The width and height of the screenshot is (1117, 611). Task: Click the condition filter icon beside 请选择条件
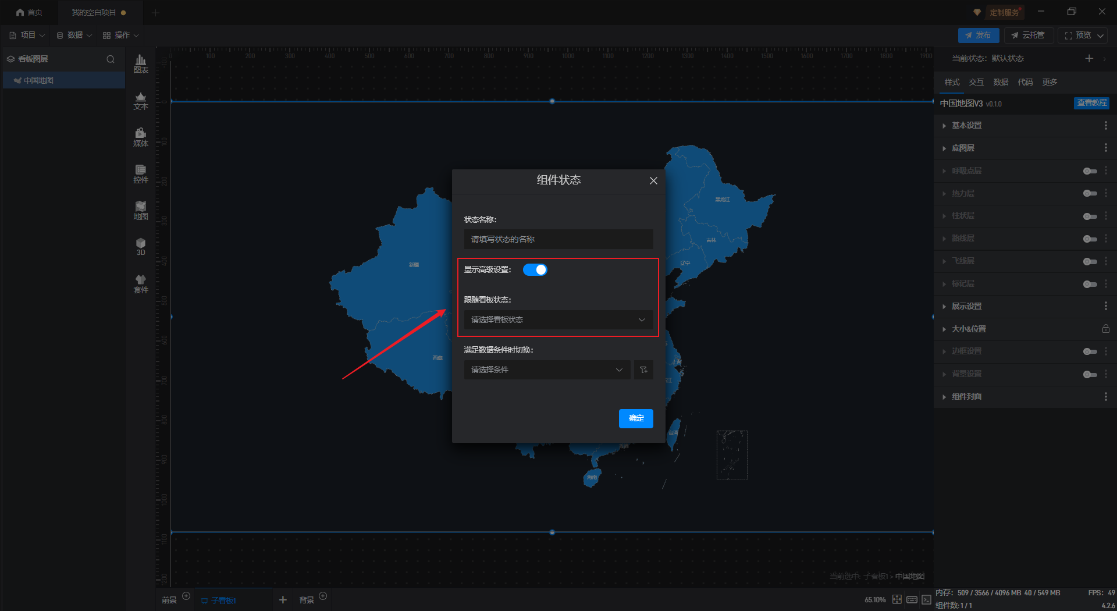click(643, 370)
